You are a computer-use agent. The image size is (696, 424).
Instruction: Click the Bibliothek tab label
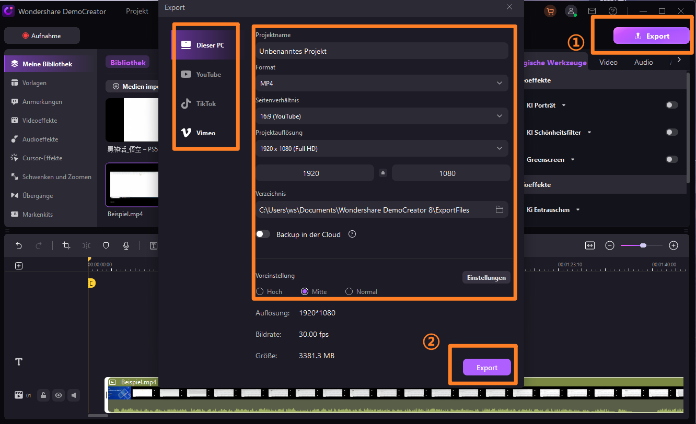(127, 62)
